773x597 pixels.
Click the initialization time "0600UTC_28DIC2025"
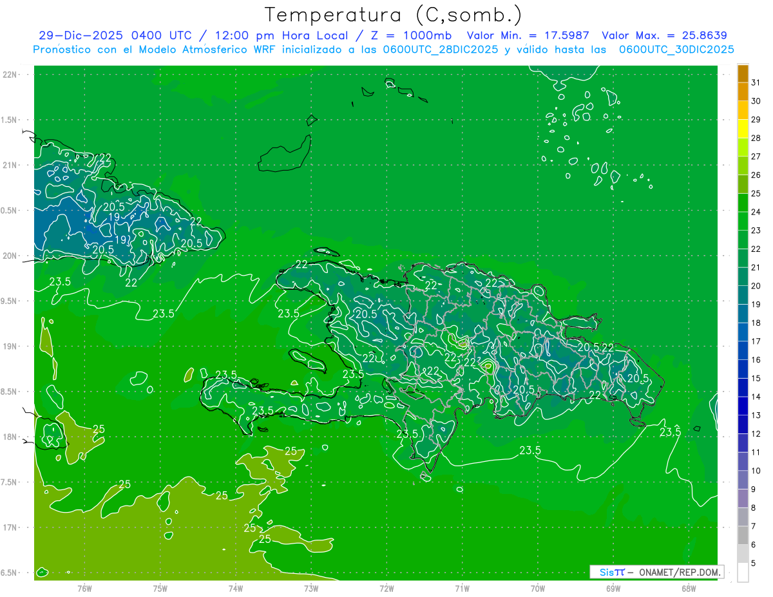click(x=441, y=50)
